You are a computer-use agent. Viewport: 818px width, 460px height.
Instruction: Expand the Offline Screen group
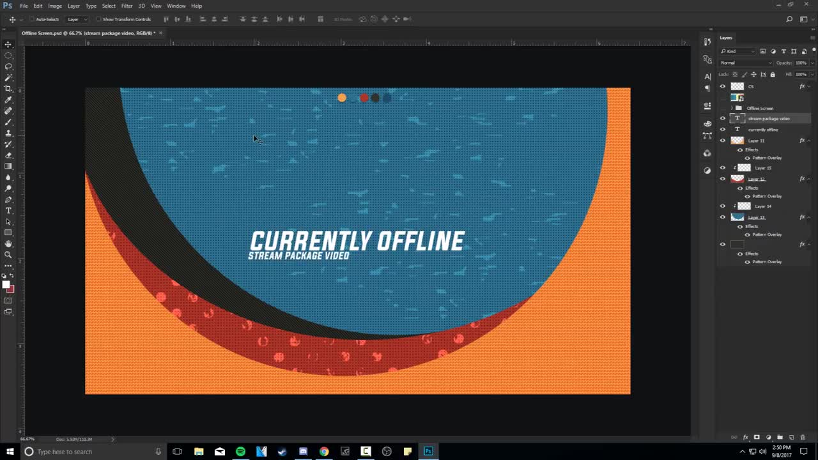732,108
